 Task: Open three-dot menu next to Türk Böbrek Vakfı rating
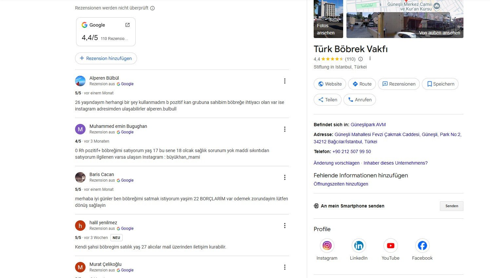point(370,59)
